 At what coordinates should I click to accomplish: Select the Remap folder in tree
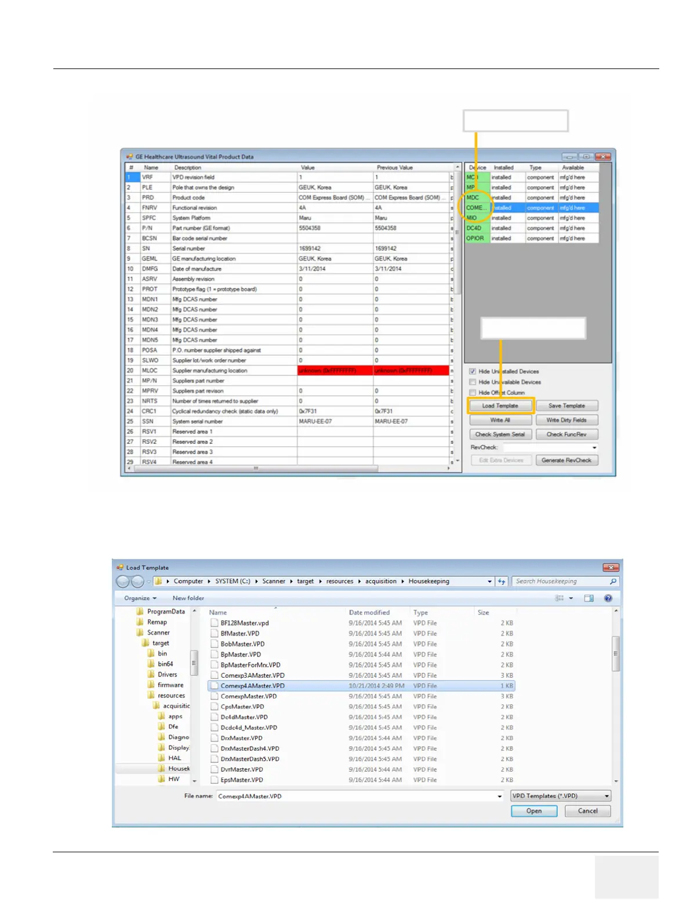pyautogui.click(x=157, y=622)
